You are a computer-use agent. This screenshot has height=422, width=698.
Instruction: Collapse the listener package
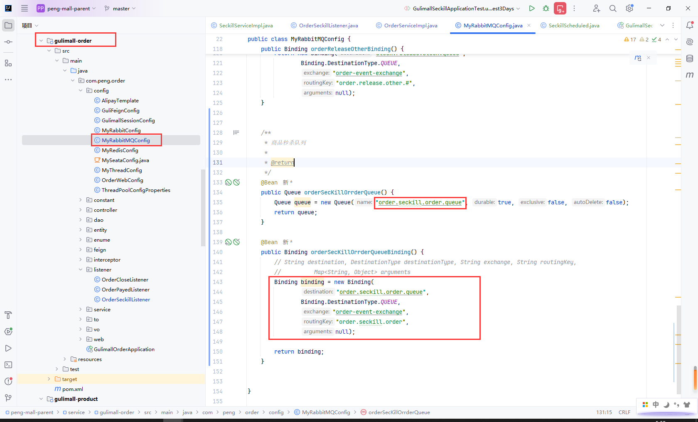point(81,269)
